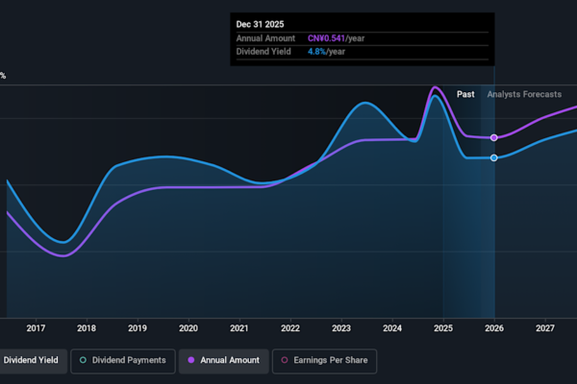Click the Earnings Per Share circle icon
Viewport: 577px width, 384px height.
coord(285,361)
